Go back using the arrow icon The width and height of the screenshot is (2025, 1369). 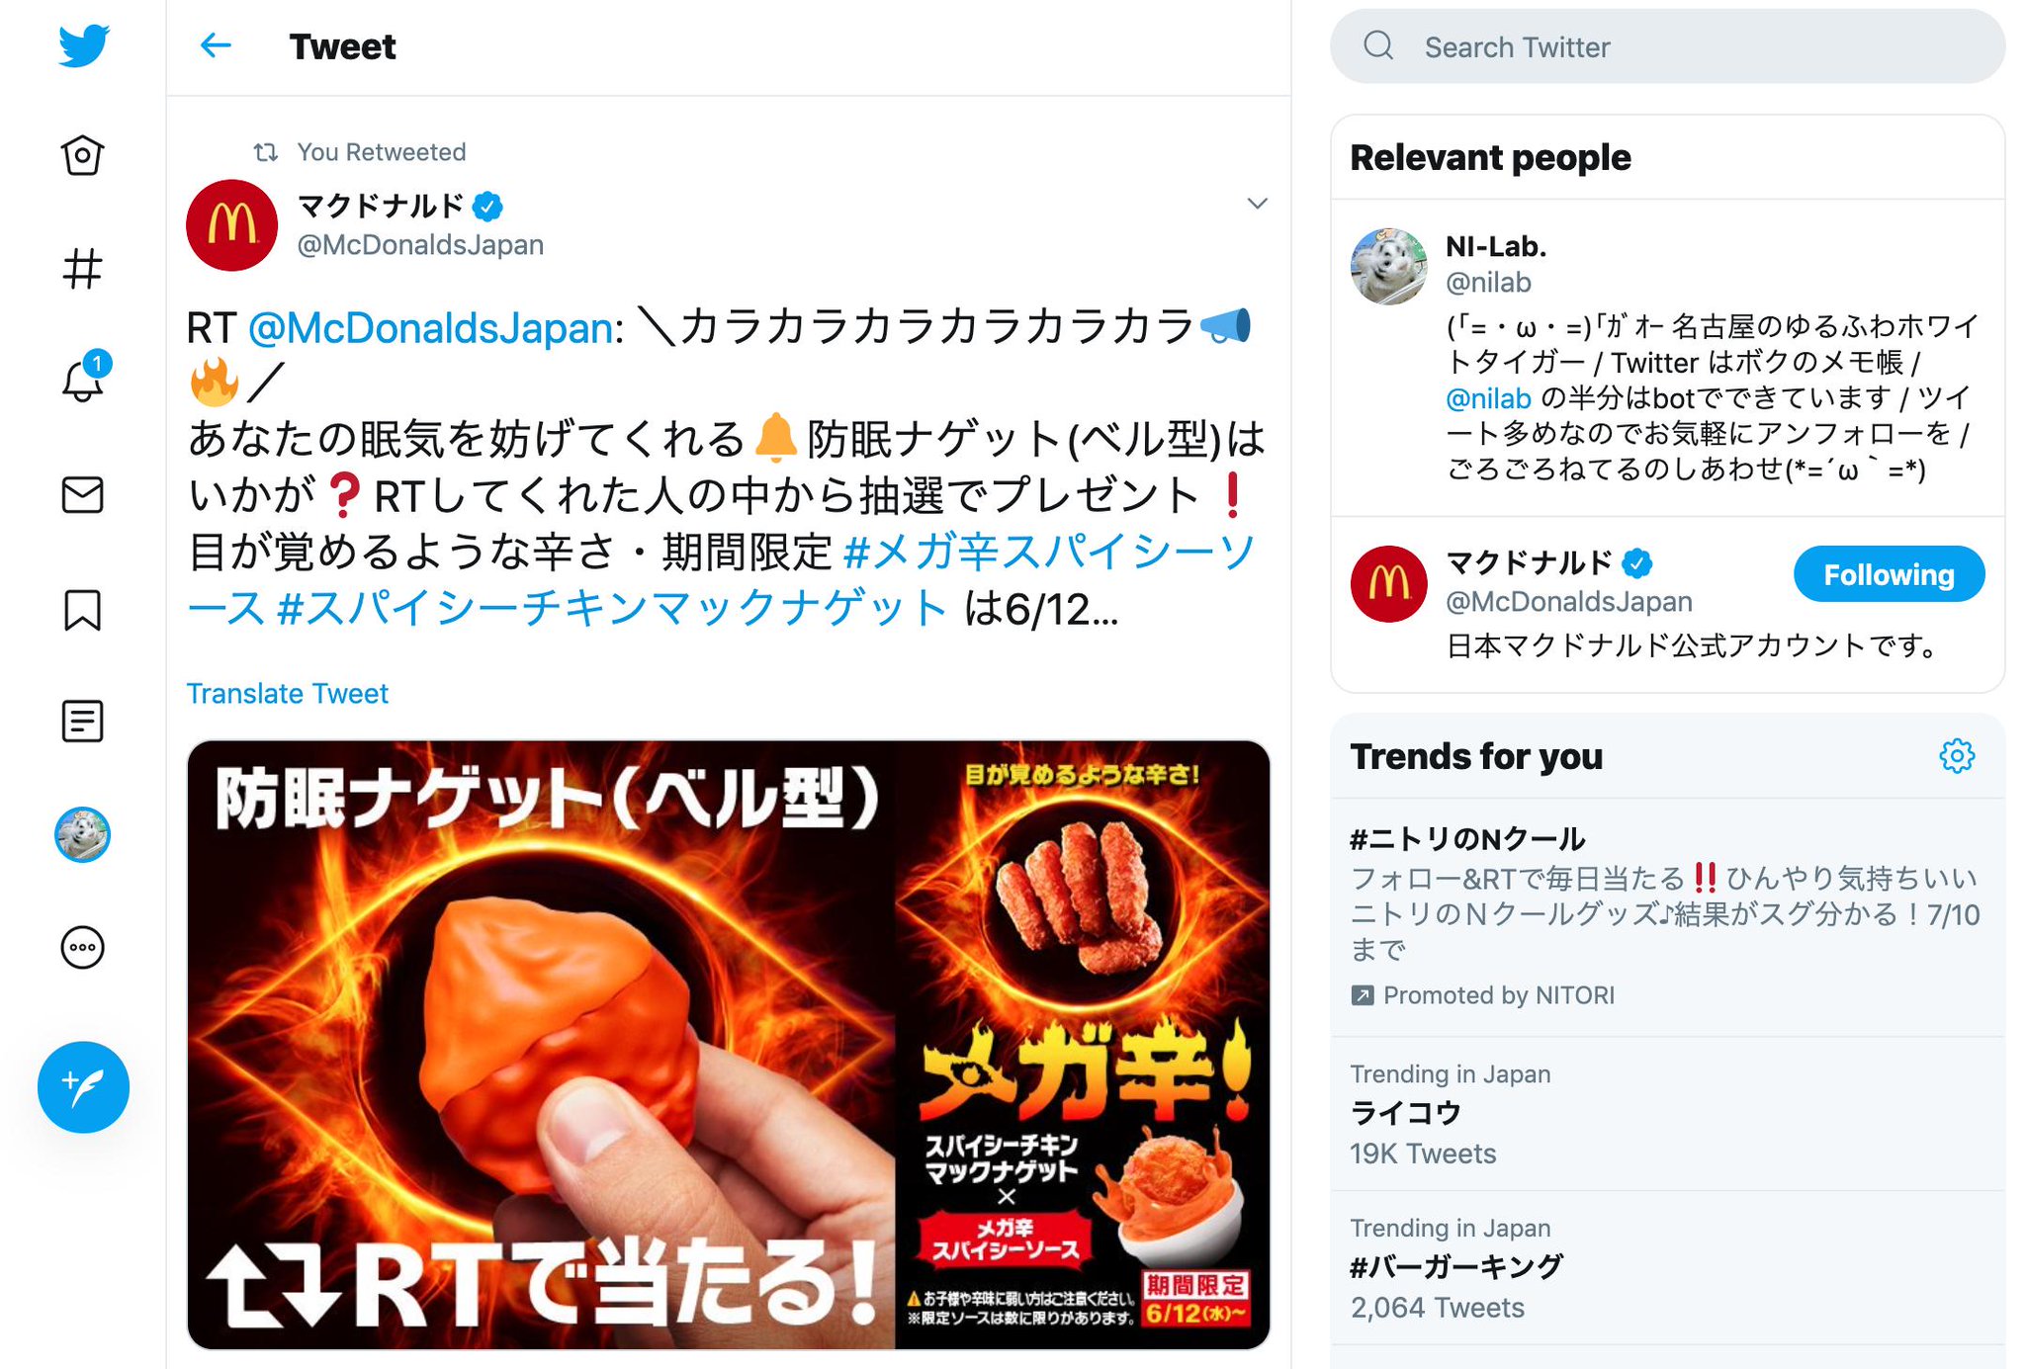point(216,45)
